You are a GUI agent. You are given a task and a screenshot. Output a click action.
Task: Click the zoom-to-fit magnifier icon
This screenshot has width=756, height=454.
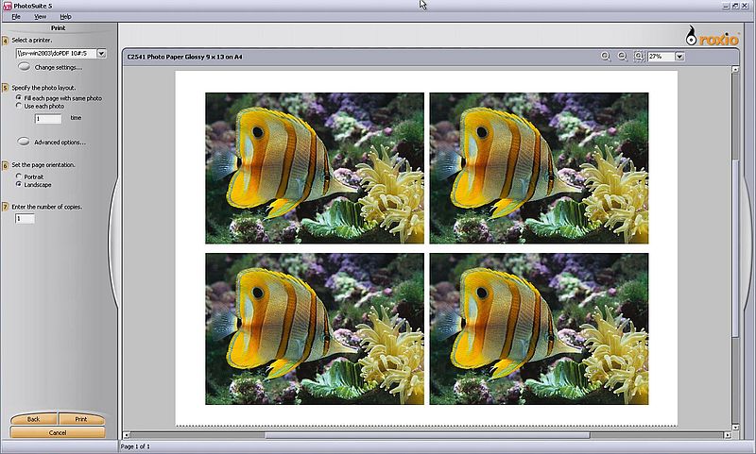(639, 57)
